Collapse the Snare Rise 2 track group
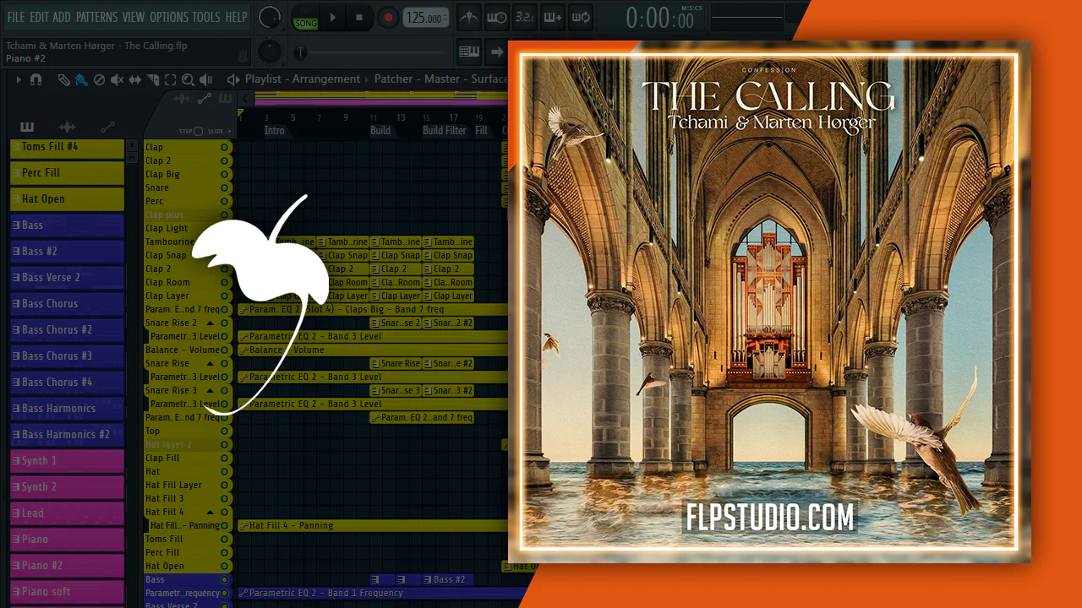 pyautogui.click(x=210, y=323)
